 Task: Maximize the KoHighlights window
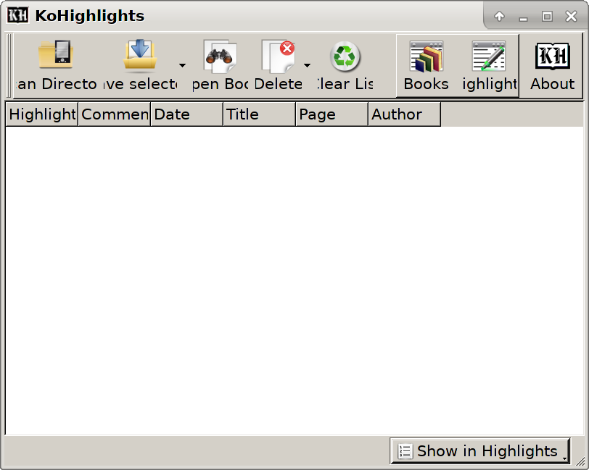click(x=548, y=16)
